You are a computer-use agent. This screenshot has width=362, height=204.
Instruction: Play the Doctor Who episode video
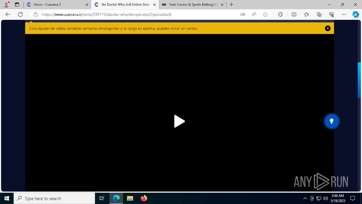[179, 121]
